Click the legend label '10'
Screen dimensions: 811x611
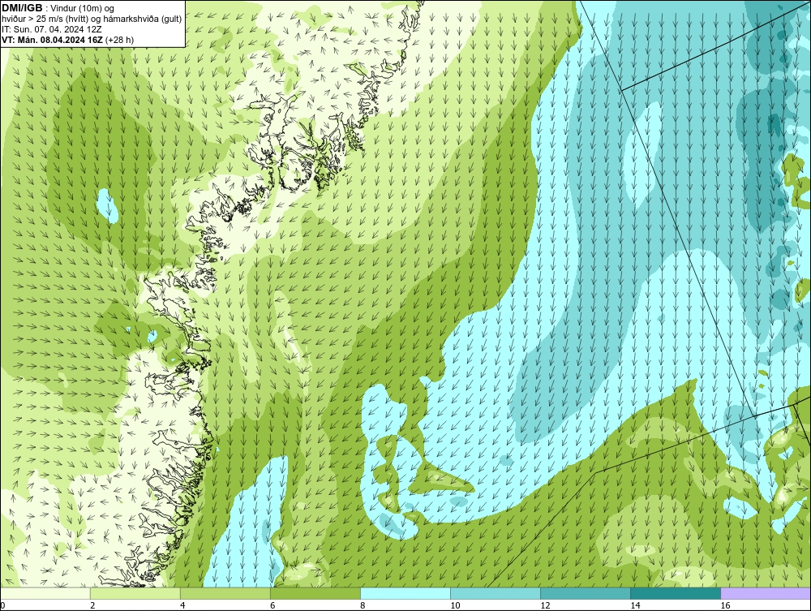[x=455, y=605]
